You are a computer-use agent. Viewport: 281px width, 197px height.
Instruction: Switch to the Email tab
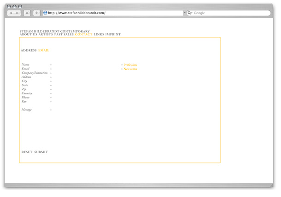[44, 50]
